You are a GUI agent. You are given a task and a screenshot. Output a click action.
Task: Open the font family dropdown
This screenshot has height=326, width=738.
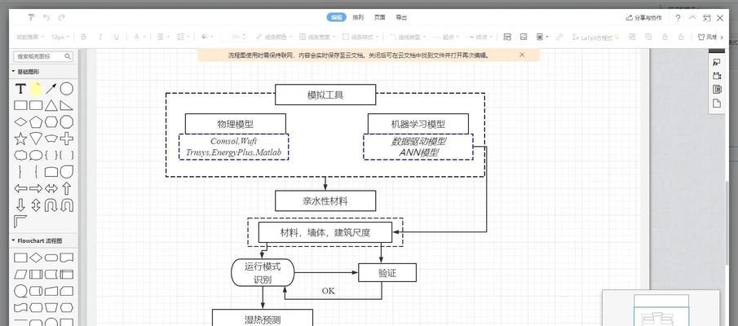pos(30,37)
